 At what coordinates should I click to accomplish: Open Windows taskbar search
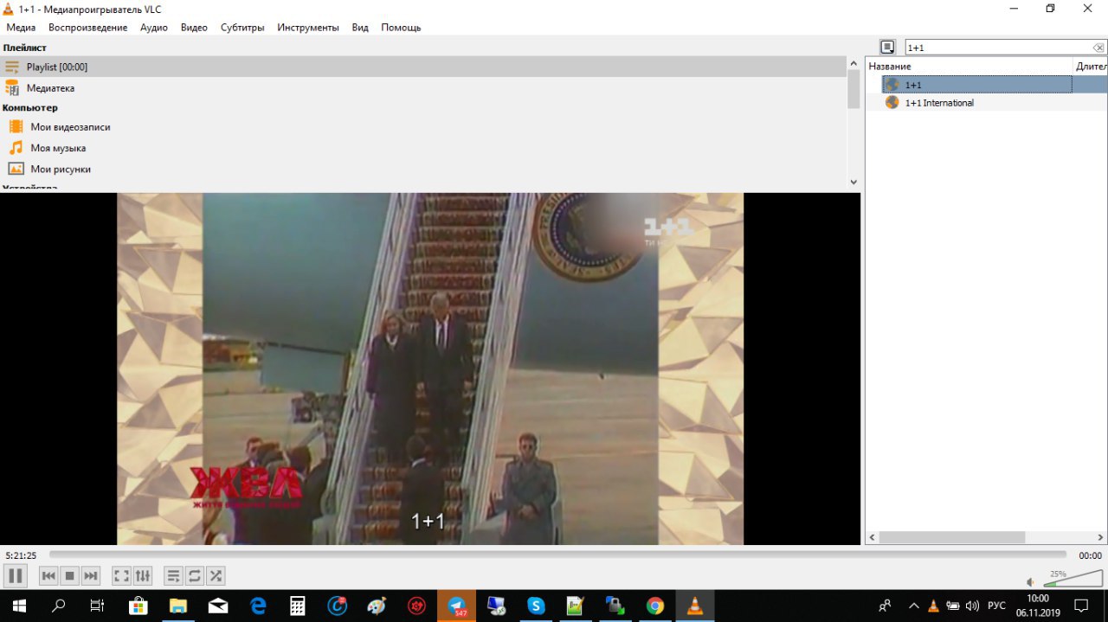click(58, 606)
